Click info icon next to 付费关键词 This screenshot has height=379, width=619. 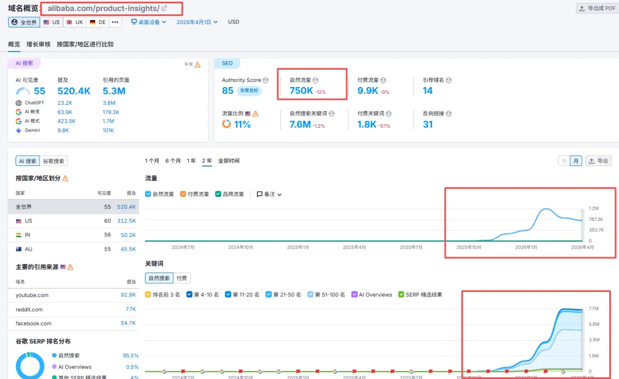coord(389,113)
